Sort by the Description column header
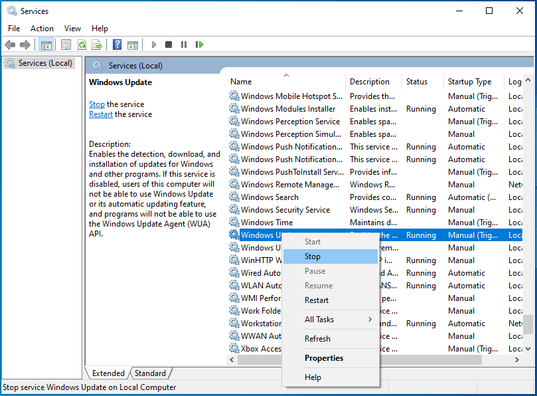This screenshot has height=396, width=537. click(373, 82)
